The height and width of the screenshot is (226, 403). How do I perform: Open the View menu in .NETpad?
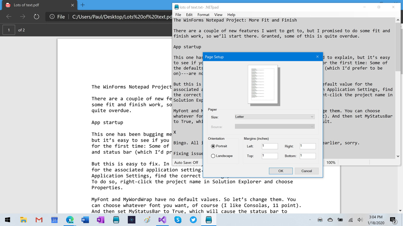(x=218, y=15)
